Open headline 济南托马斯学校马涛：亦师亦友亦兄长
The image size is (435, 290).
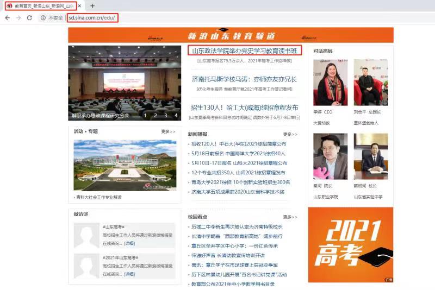[244, 79]
